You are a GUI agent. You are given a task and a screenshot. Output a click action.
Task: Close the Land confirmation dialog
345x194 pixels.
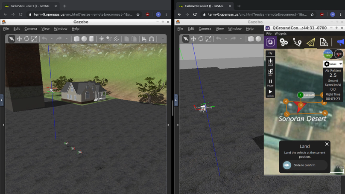click(x=327, y=144)
